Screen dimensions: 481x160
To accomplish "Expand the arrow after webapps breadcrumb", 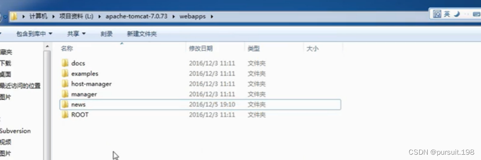I will tap(212, 16).
